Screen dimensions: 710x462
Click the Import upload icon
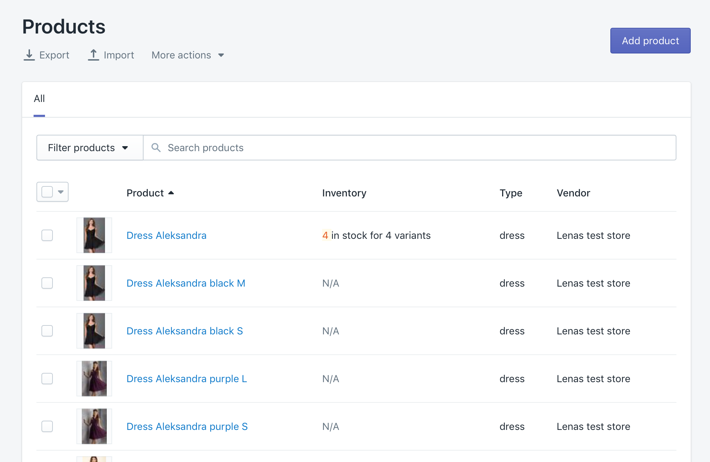[93, 55]
